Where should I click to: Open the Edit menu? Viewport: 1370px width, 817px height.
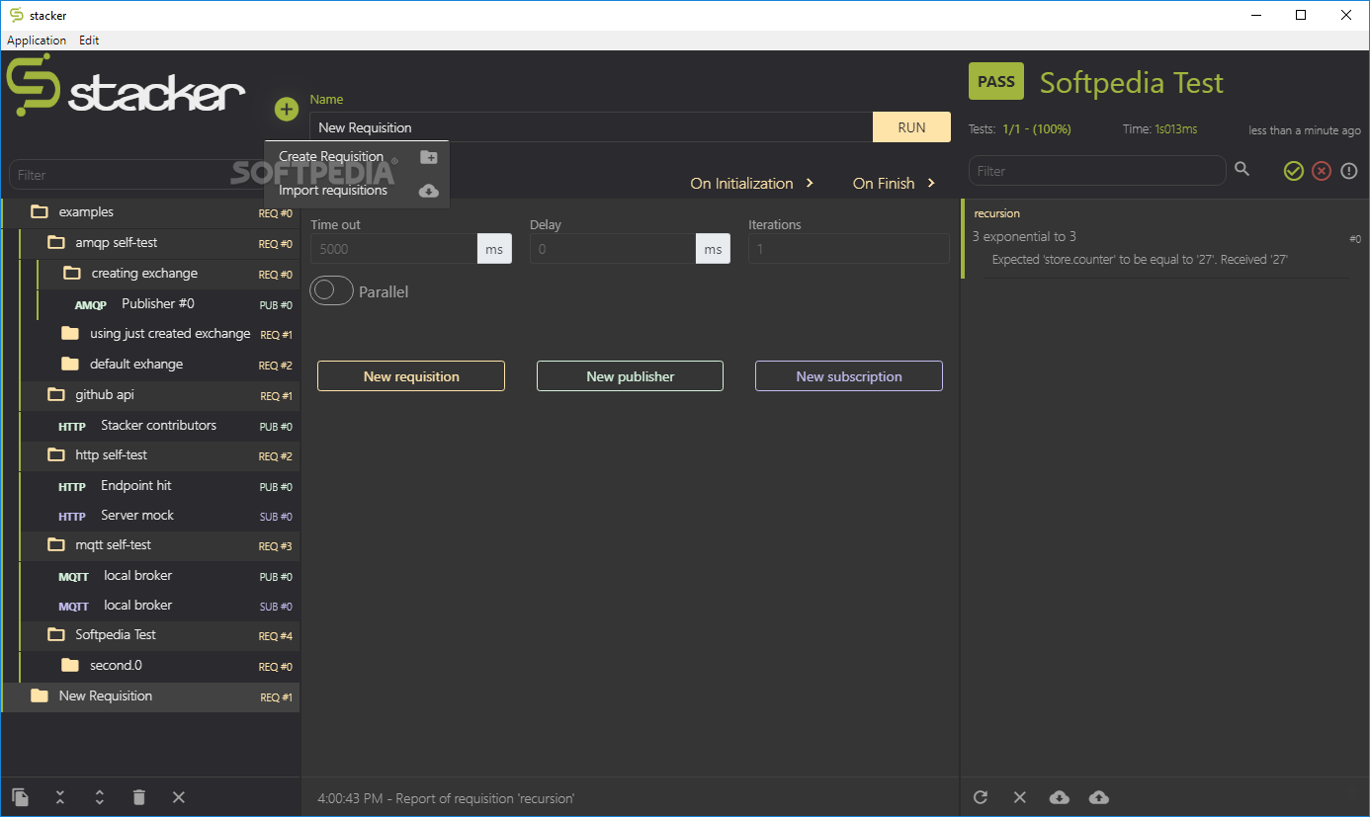(89, 41)
